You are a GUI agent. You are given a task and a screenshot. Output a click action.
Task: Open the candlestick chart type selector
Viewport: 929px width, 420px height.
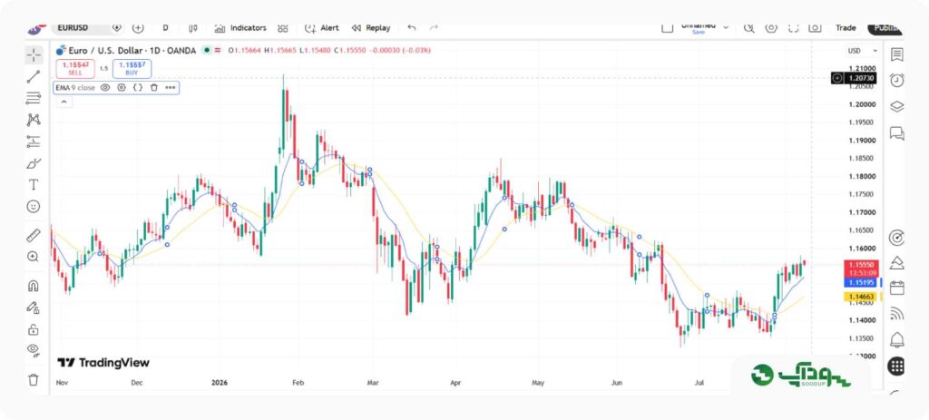192,28
